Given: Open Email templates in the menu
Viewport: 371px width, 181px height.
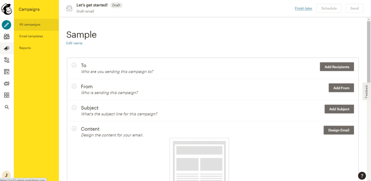Looking at the screenshot, I should click(31, 36).
